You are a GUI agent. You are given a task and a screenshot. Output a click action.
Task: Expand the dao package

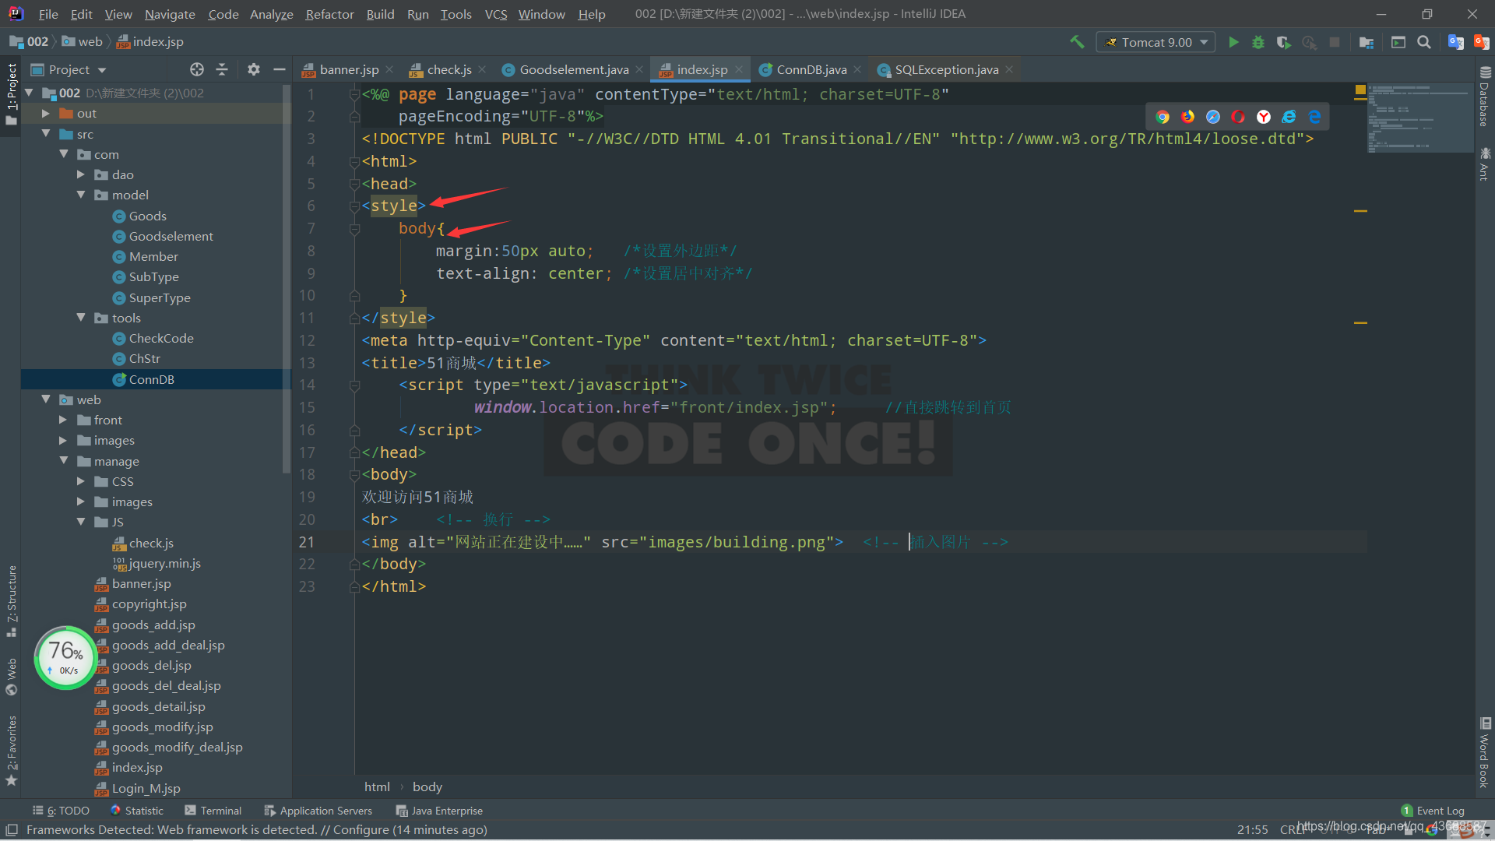[x=81, y=174]
